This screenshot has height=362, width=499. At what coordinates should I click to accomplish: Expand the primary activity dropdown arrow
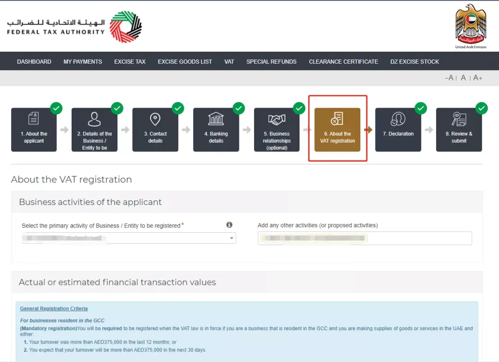[x=231, y=238]
